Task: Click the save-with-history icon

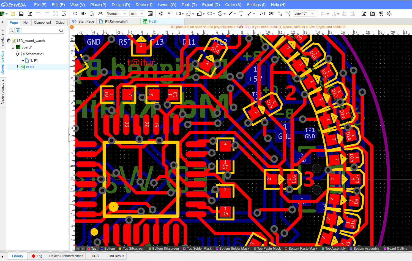Action: click(30, 14)
